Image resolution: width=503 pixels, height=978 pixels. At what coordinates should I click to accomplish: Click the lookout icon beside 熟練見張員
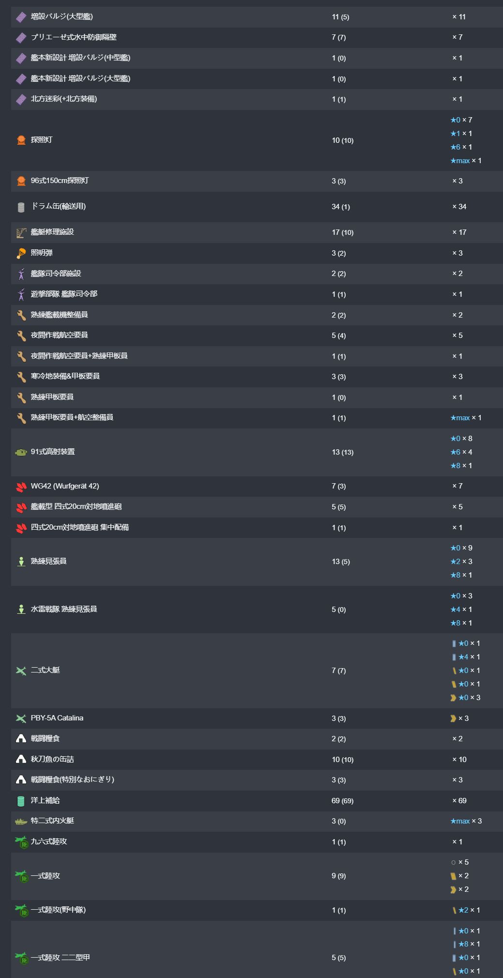point(21,562)
